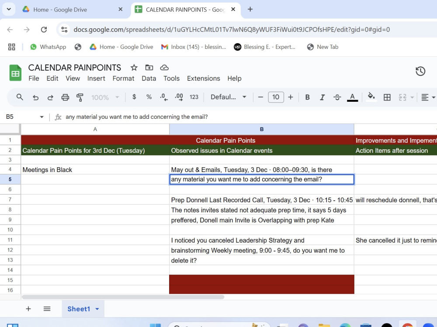Star the CALENDAR PAINPOINTS document
437x327 pixels.
(134, 67)
